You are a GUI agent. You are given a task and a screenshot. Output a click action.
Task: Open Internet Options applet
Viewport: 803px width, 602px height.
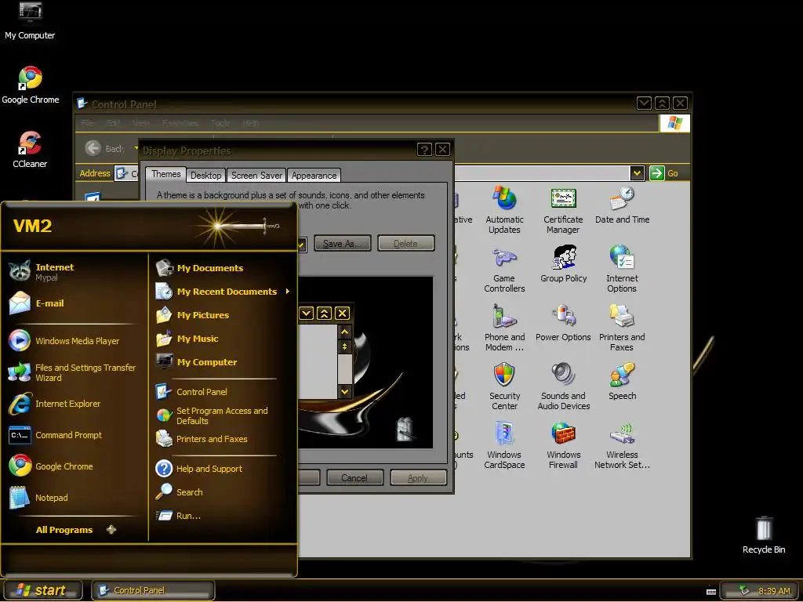(x=622, y=270)
